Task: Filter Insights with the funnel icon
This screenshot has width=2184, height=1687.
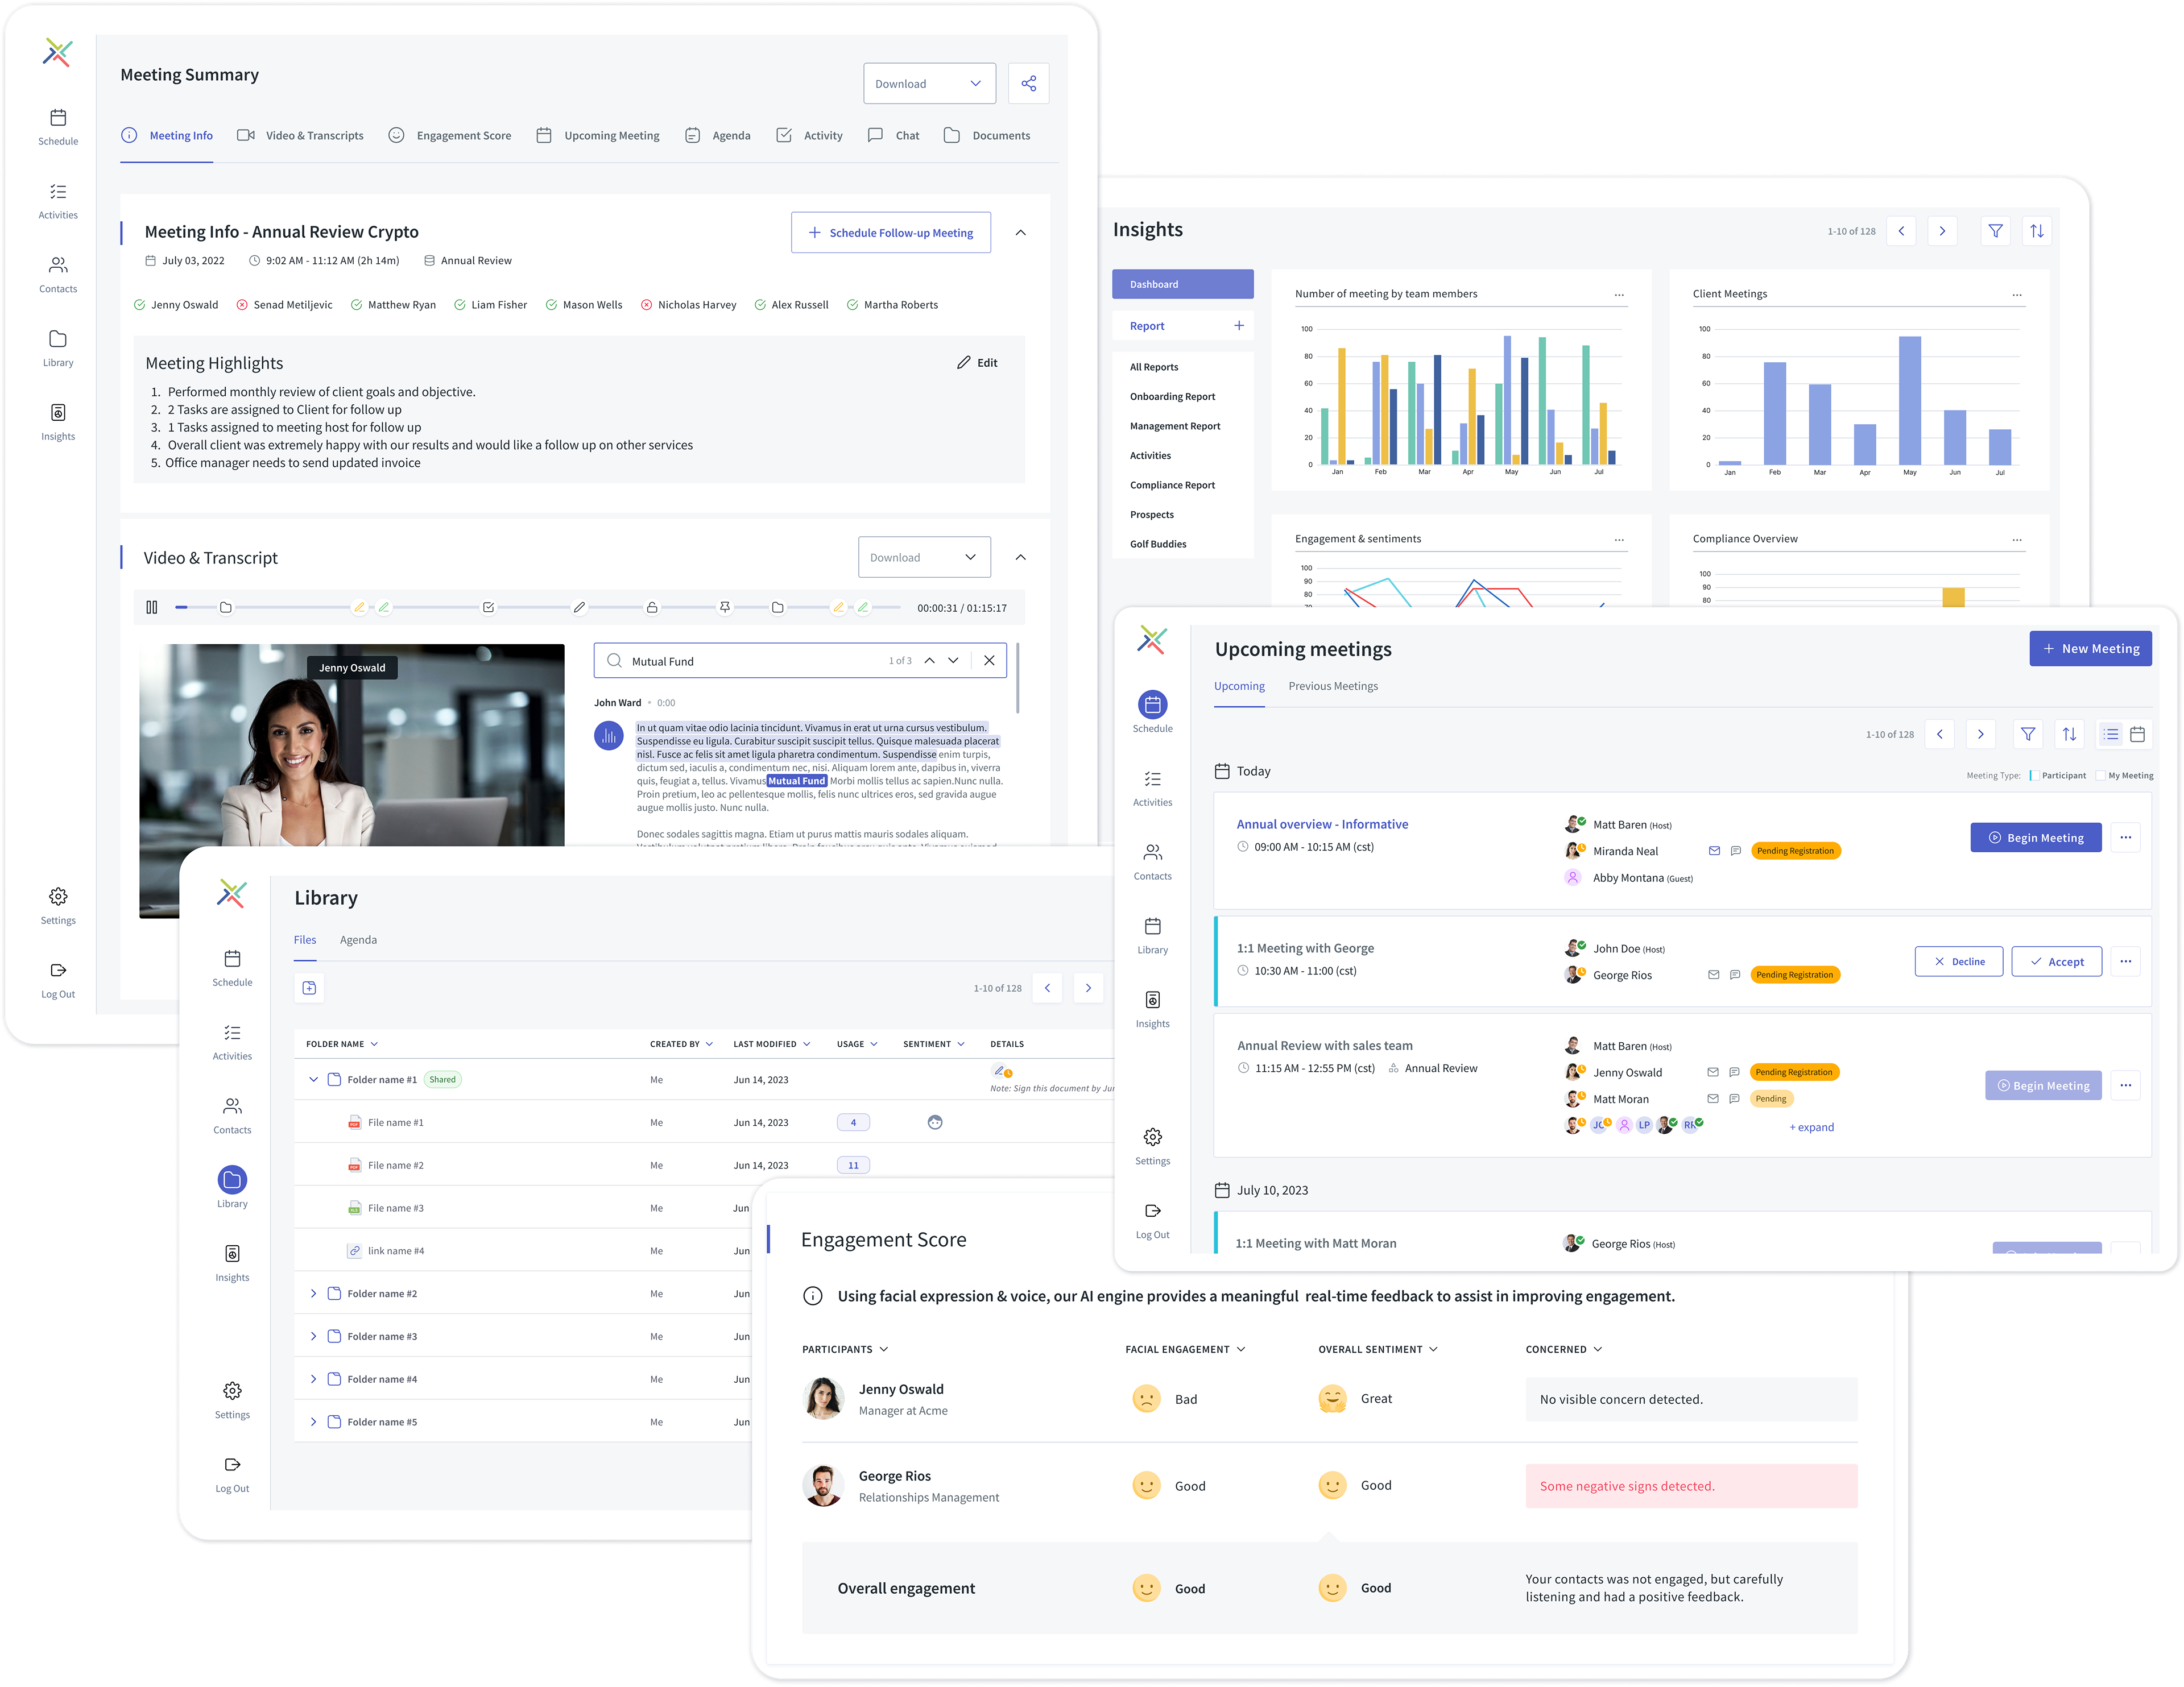Action: 1995,231
